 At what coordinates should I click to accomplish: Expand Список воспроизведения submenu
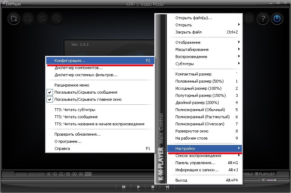point(205,156)
